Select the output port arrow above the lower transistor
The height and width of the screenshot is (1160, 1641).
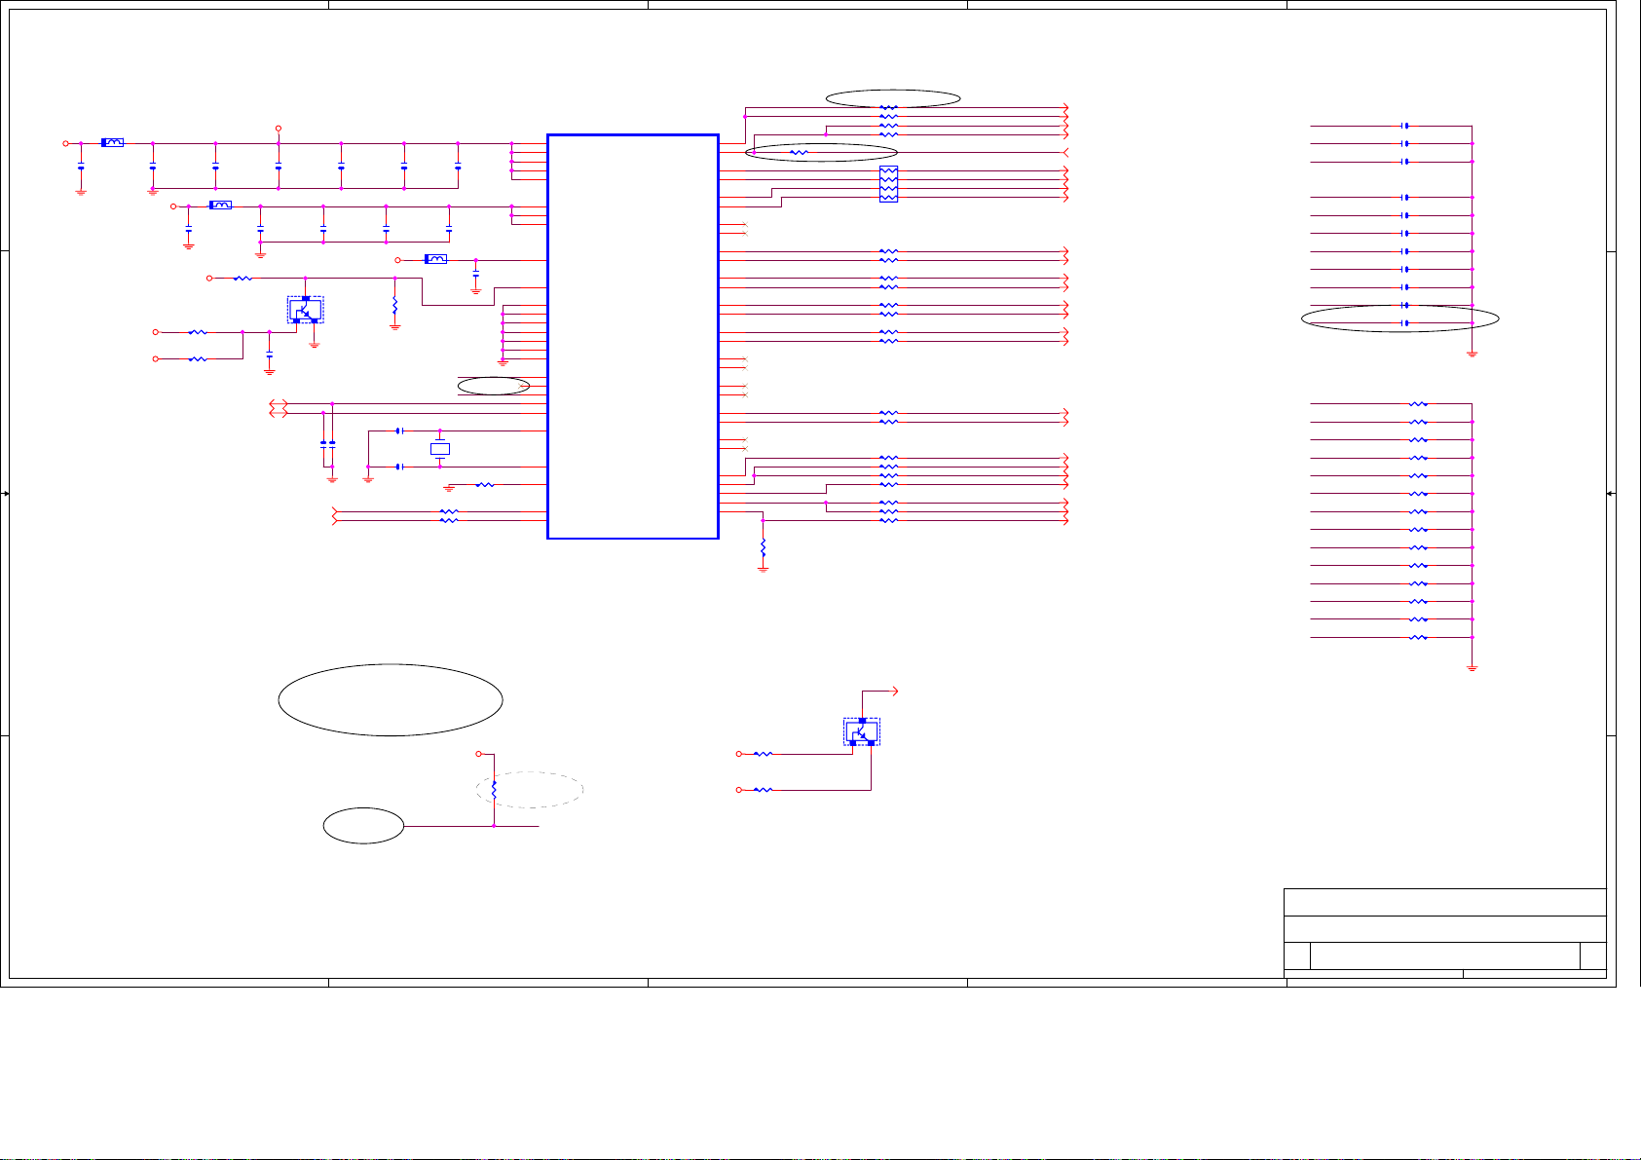895,691
